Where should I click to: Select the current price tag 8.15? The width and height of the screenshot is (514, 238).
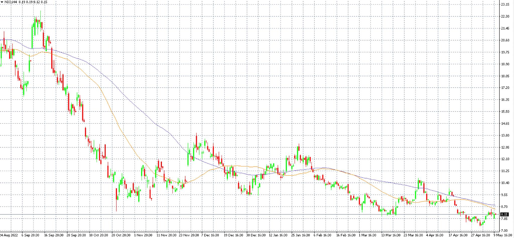pos(504,214)
